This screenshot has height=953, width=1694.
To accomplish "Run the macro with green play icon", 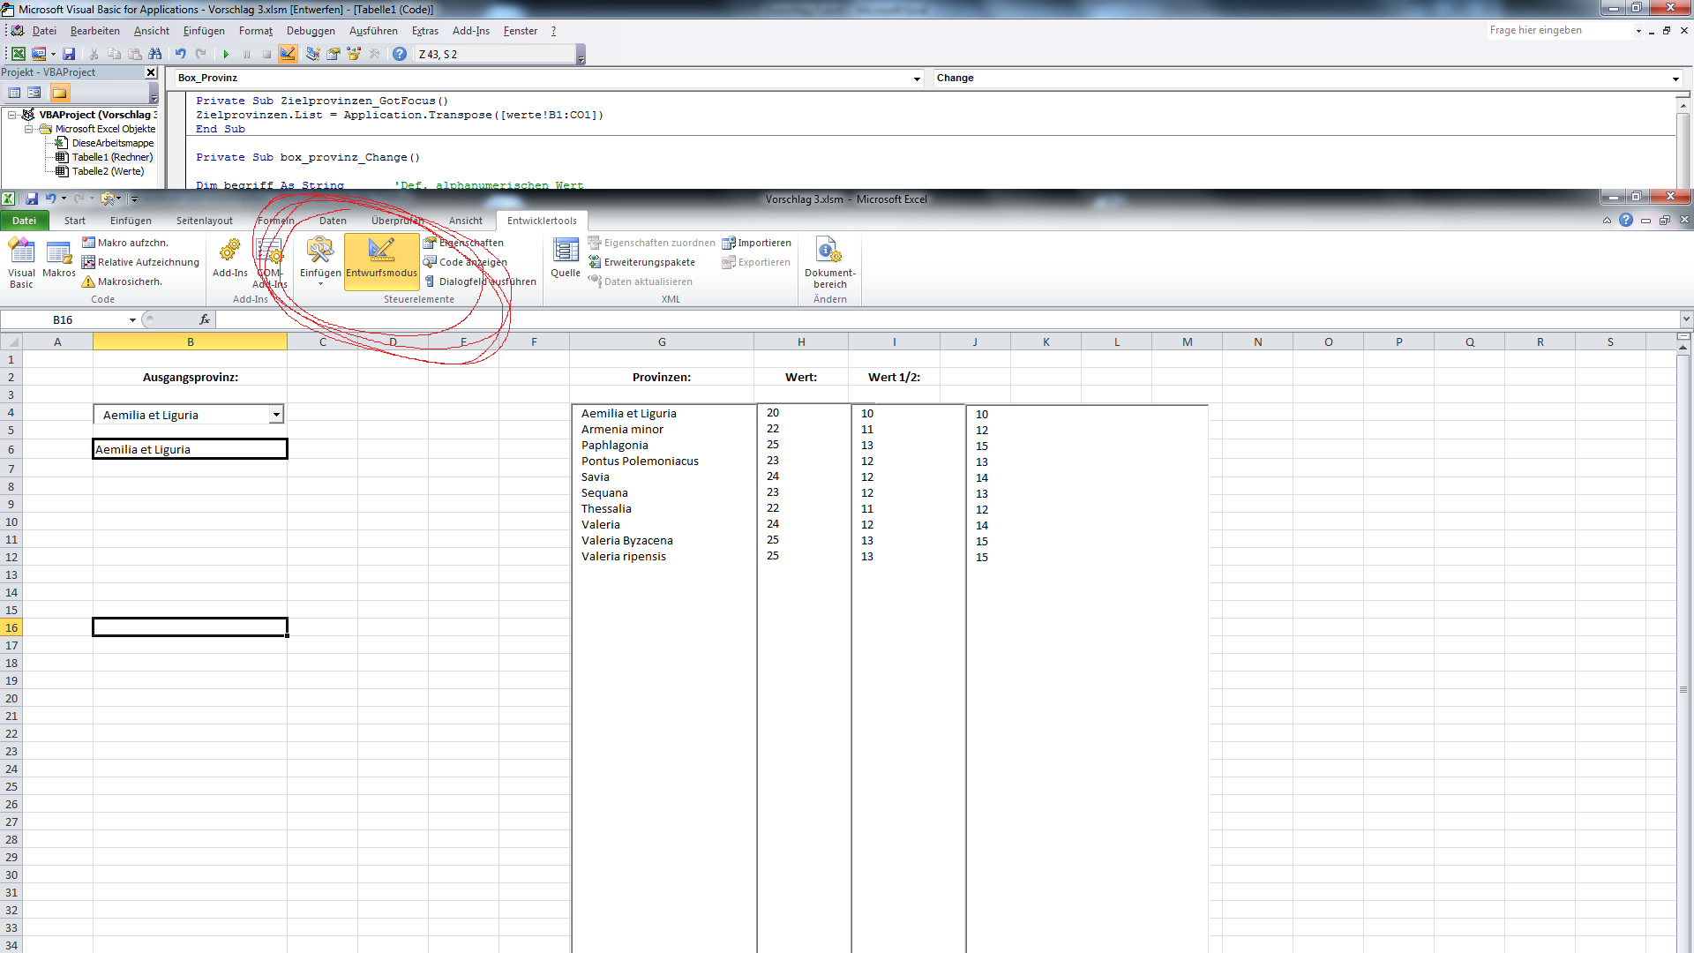I will pos(226,55).
